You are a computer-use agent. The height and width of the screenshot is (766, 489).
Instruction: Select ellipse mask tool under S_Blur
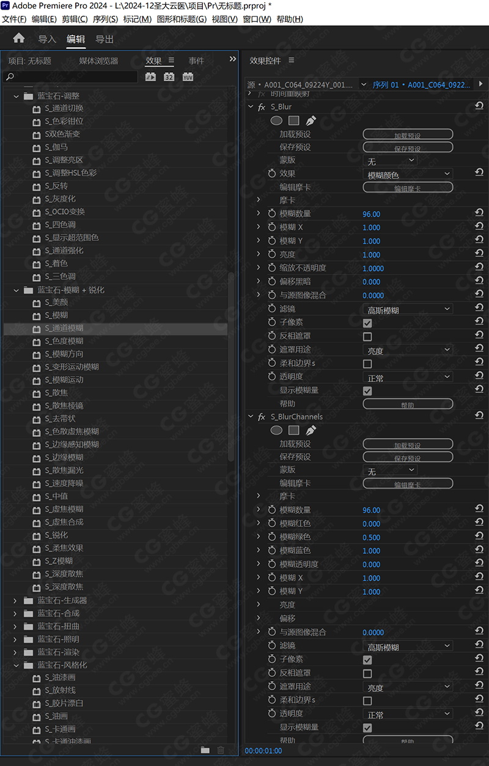276,120
